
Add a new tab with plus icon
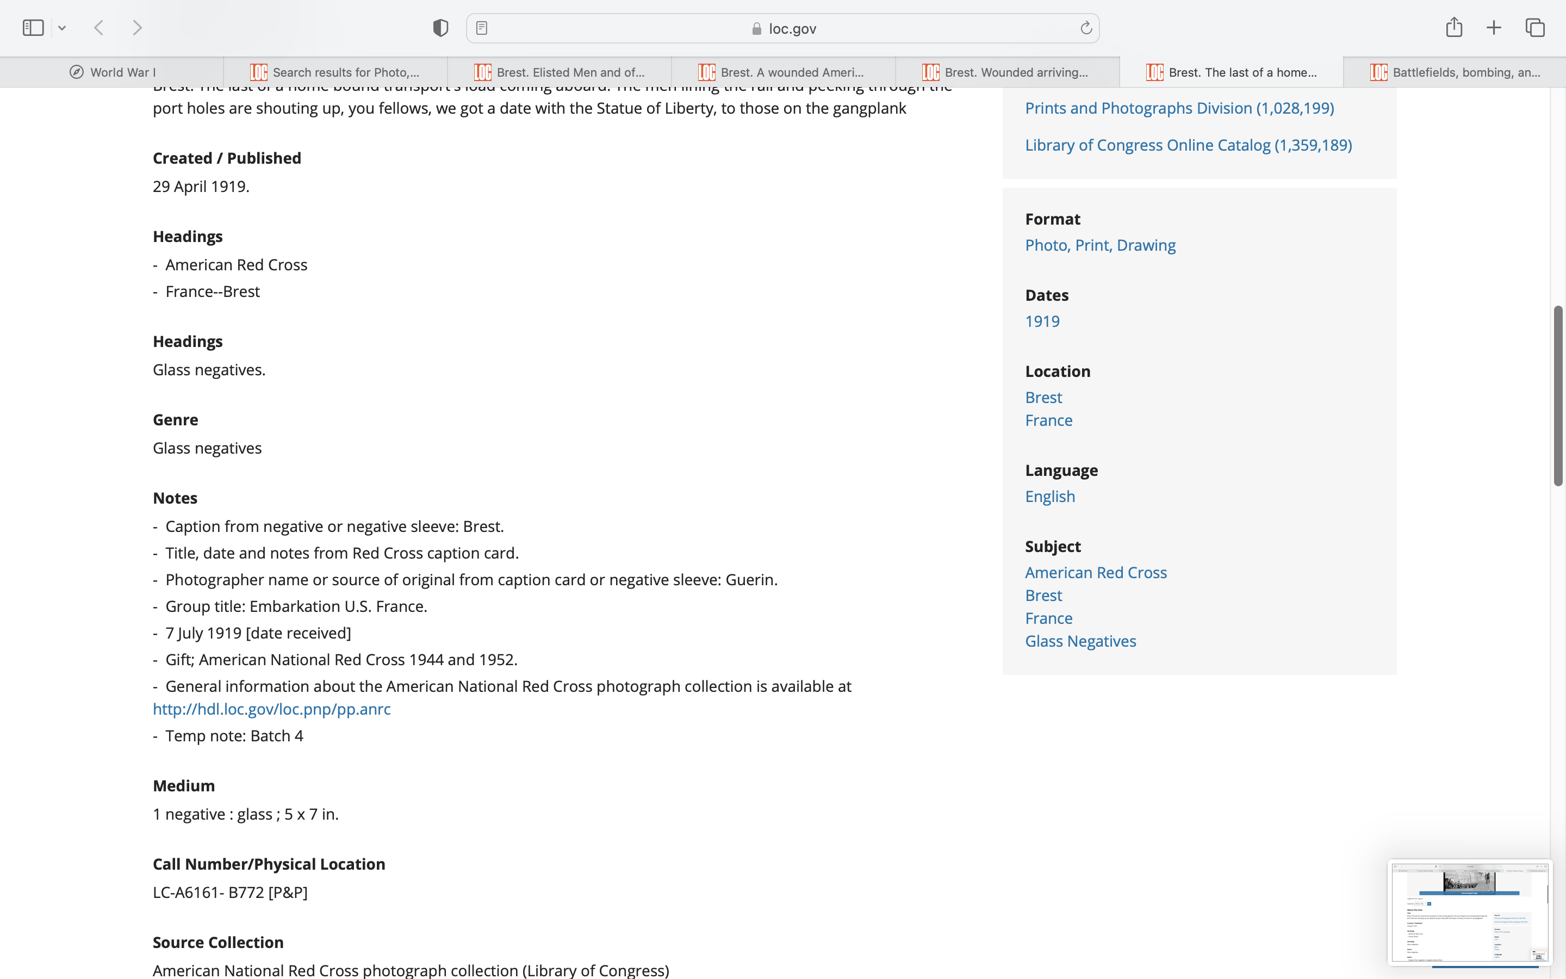pyautogui.click(x=1494, y=28)
